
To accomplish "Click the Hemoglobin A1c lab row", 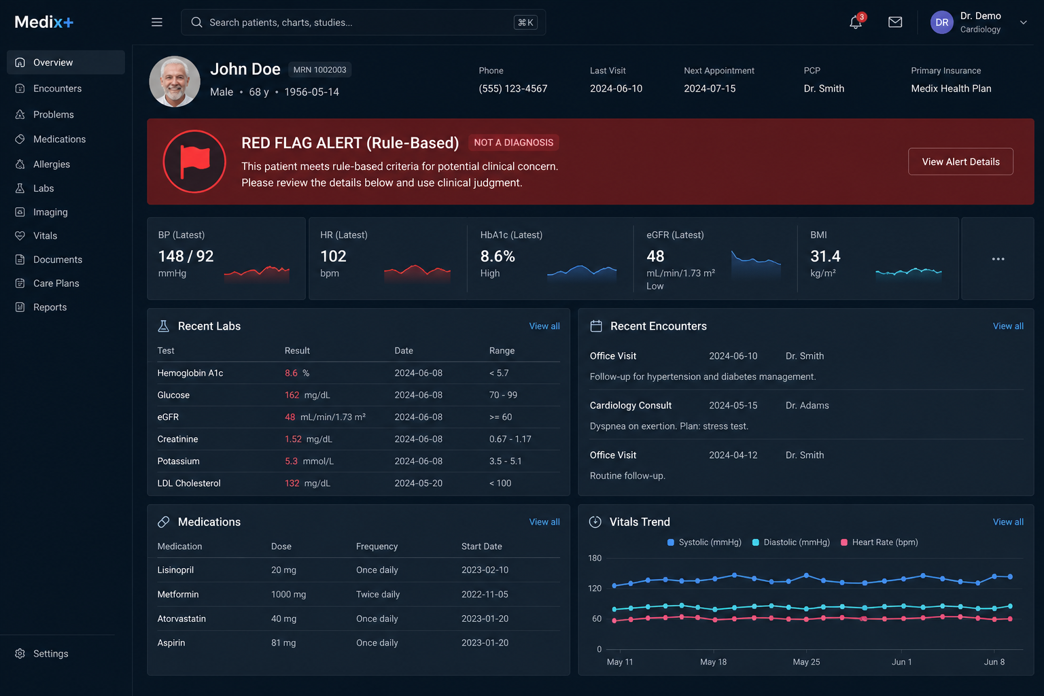I will click(358, 373).
